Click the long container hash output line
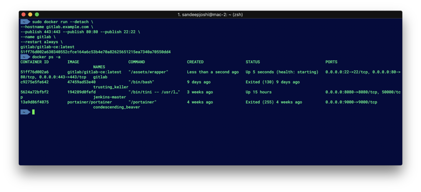 (96, 52)
